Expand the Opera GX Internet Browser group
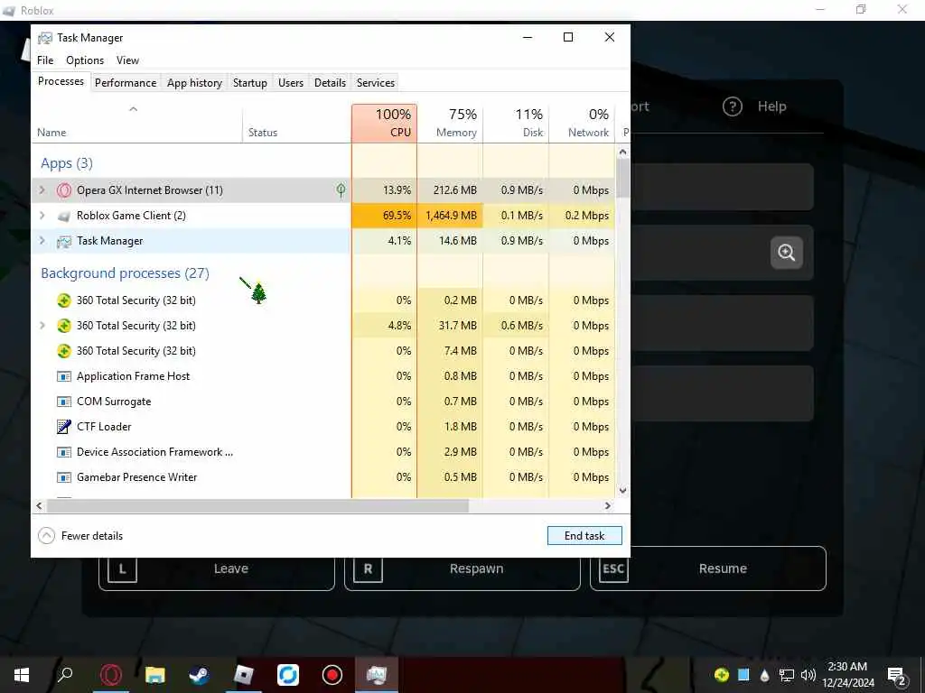925x693 pixels. tap(42, 189)
